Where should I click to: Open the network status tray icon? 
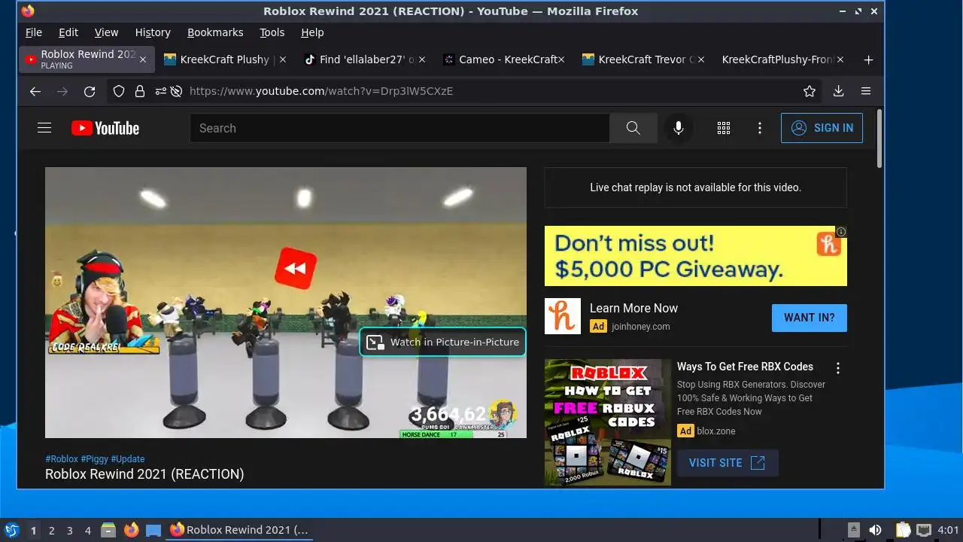pyautogui.click(x=924, y=530)
